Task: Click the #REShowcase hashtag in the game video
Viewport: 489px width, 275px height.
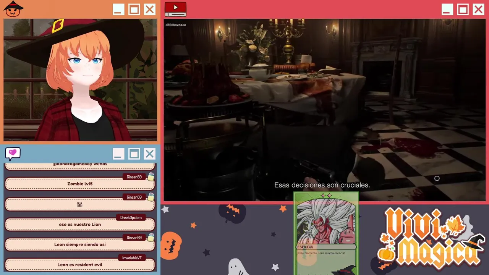Action: [176, 25]
